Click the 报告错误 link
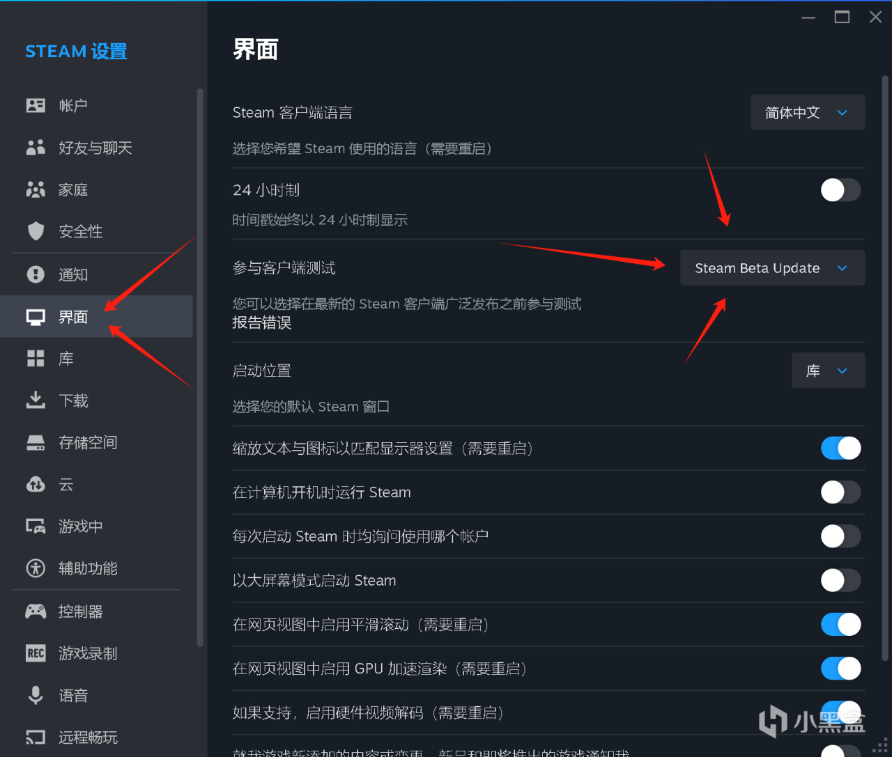 click(262, 322)
